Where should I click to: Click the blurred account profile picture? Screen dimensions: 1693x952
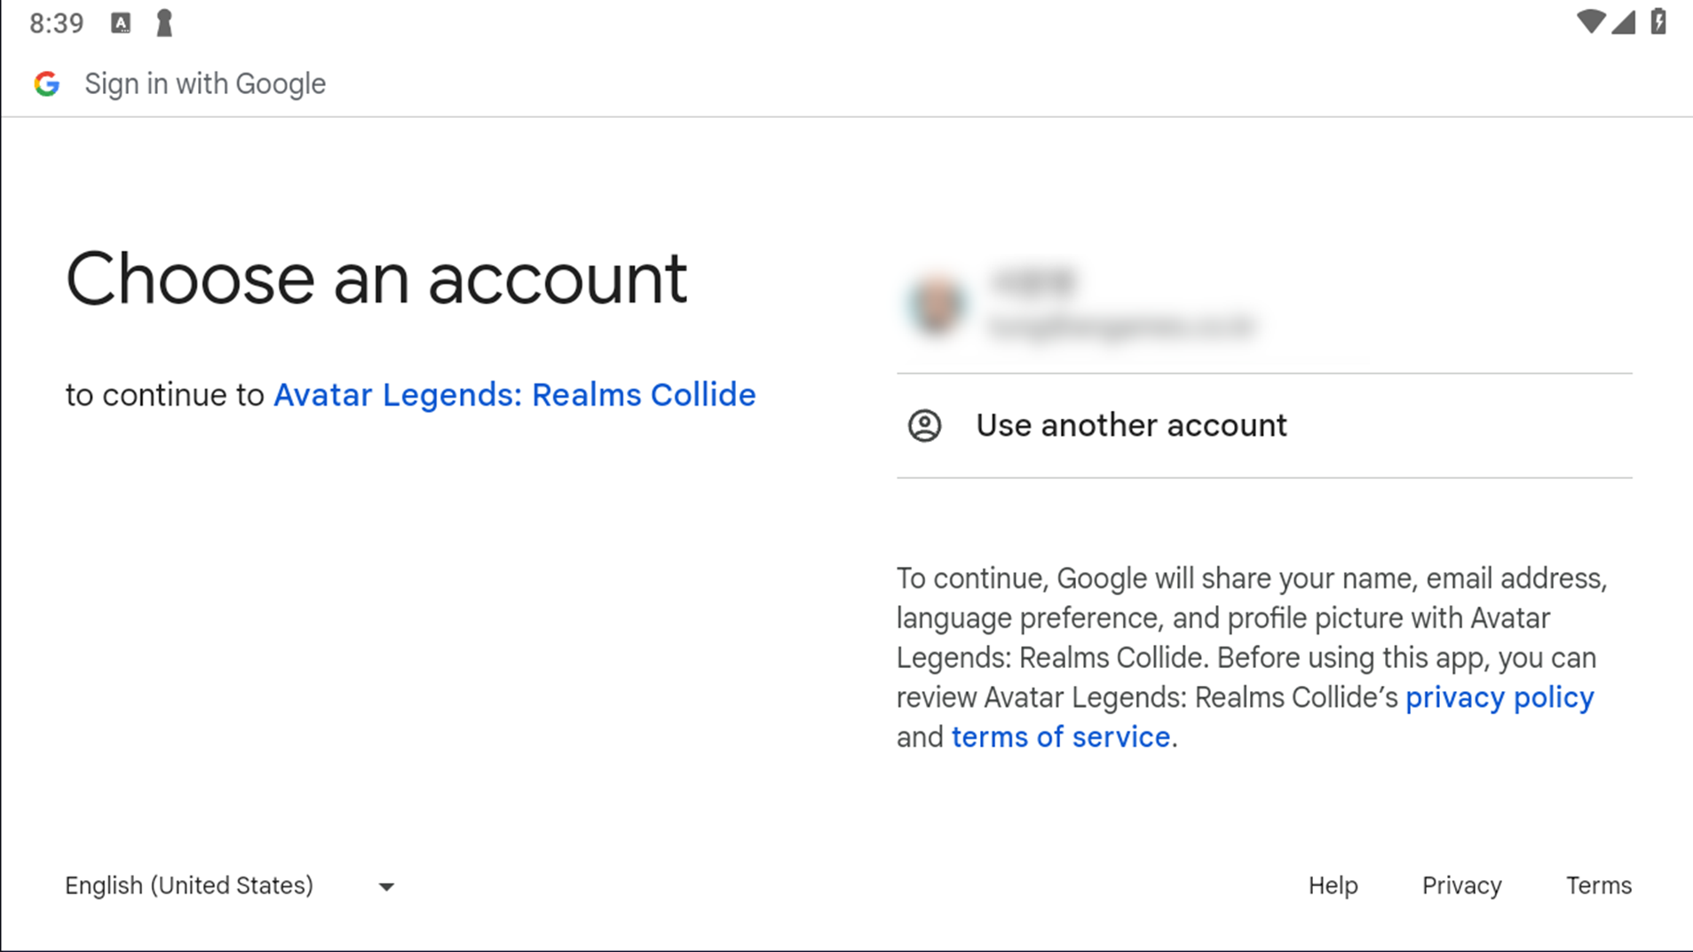(x=936, y=304)
